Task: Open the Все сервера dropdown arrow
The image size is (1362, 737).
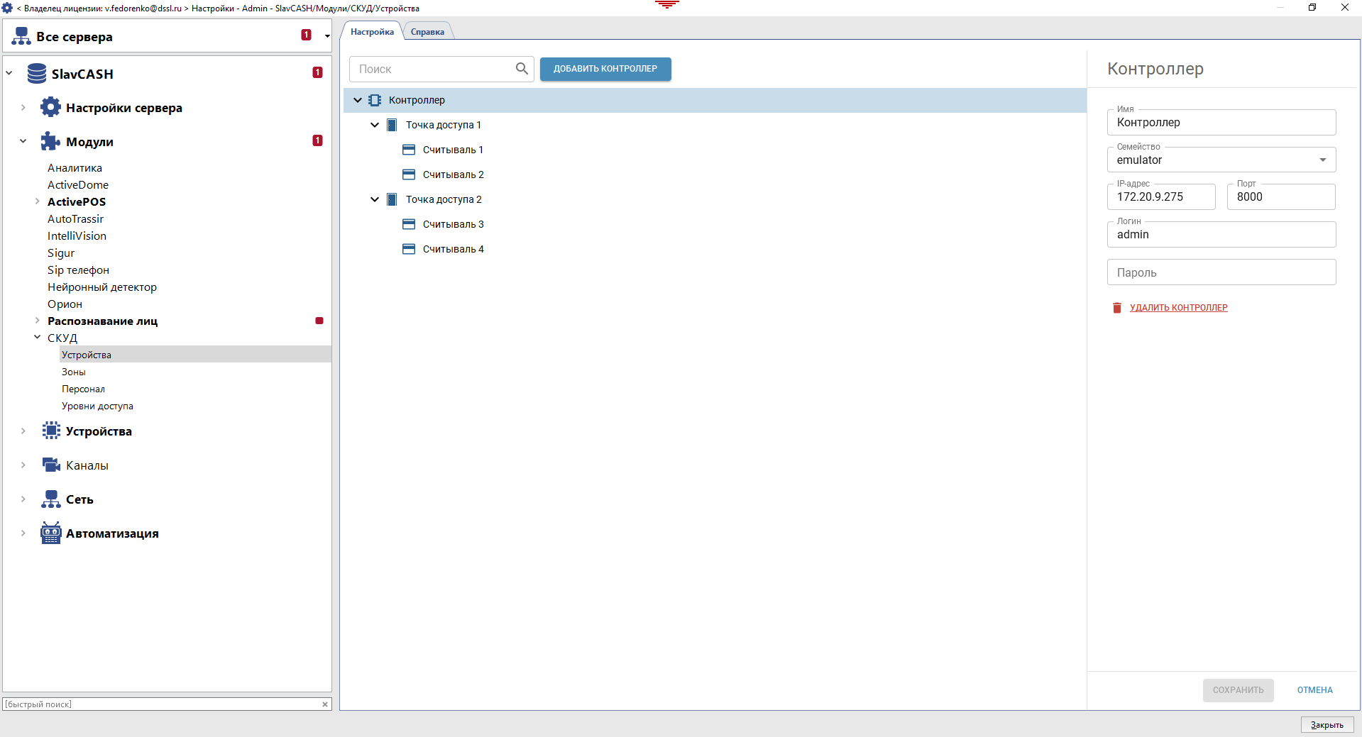Action: point(327,36)
